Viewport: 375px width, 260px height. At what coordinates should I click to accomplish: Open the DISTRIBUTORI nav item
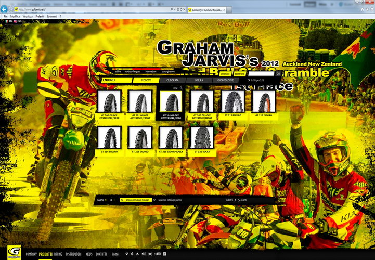click(x=73, y=254)
